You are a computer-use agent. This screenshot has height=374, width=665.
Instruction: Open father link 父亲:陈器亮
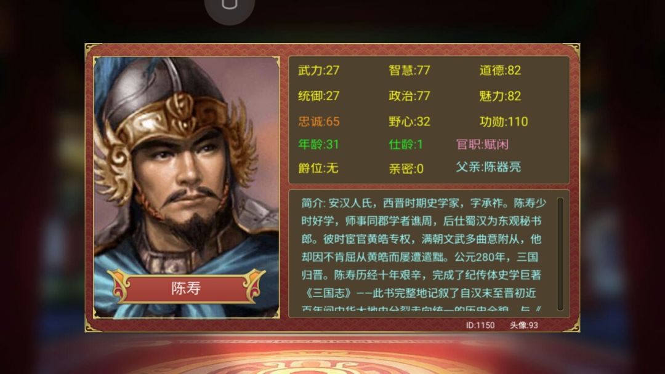tap(488, 167)
